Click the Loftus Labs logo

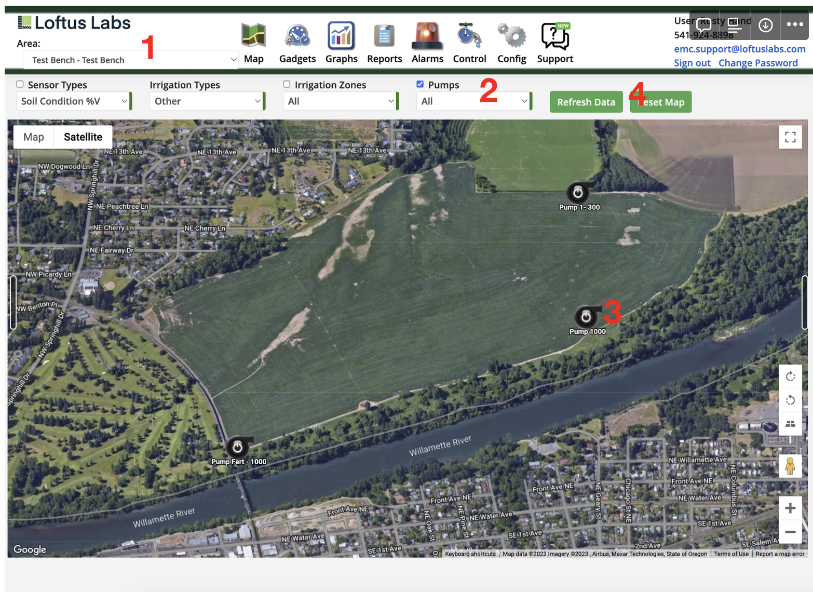coord(74,22)
